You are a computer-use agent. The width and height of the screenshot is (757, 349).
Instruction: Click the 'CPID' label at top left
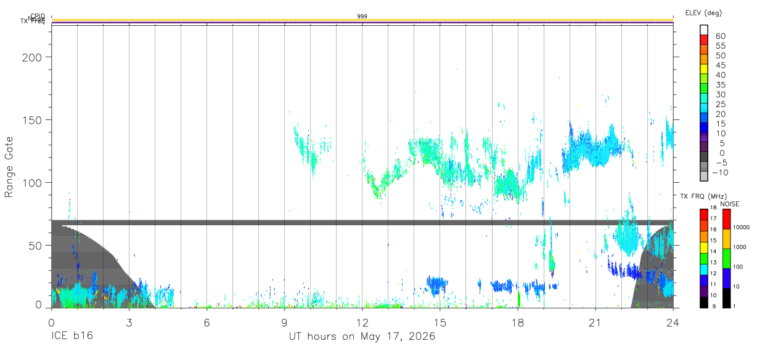[38, 16]
